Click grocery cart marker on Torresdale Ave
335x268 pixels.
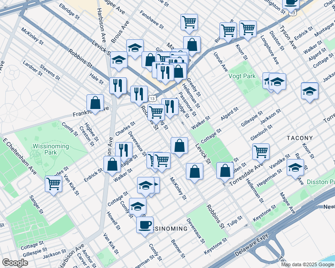(261, 152)
